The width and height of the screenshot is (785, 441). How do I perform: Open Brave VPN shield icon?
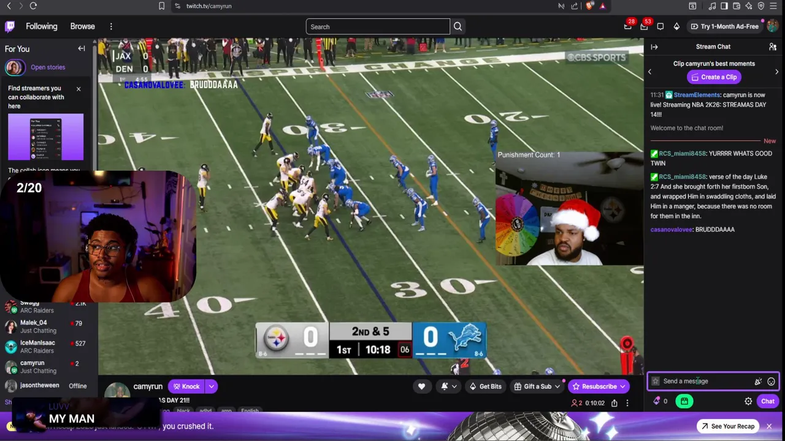click(761, 6)
